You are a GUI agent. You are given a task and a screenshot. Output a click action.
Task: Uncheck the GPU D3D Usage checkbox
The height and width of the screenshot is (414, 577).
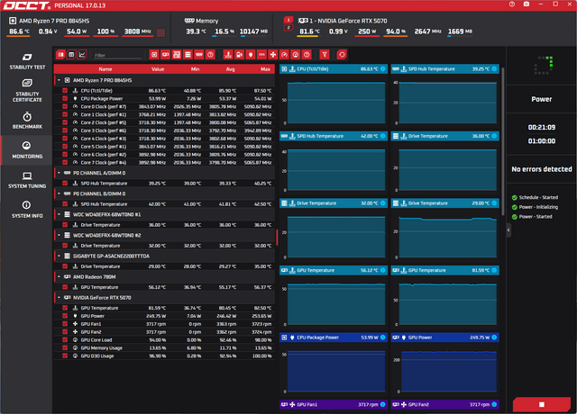click(65, 356)
